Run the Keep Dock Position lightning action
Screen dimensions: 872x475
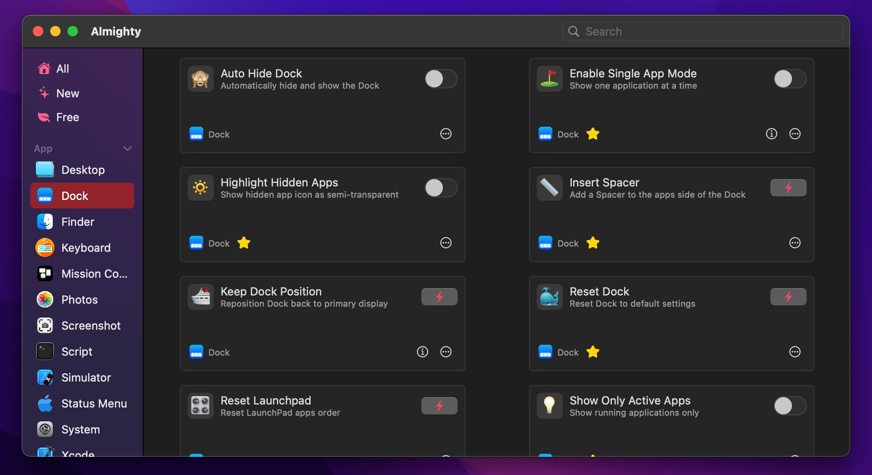(439, 297)
